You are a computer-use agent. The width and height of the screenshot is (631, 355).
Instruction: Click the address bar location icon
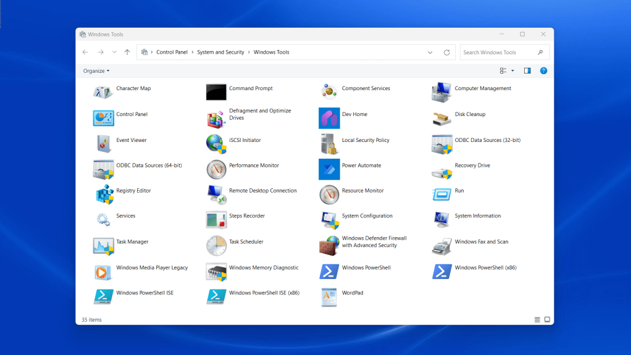tap(144, 52)
